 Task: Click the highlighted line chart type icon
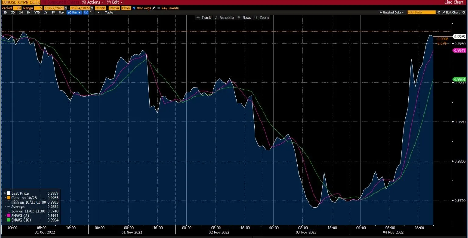click(x=86, y=12)
